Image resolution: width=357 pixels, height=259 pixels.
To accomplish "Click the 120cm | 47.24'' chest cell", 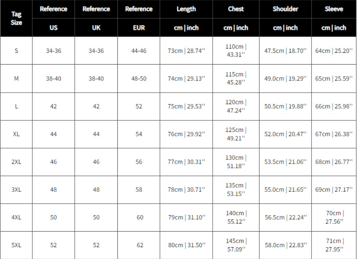I will pos(236,106).
